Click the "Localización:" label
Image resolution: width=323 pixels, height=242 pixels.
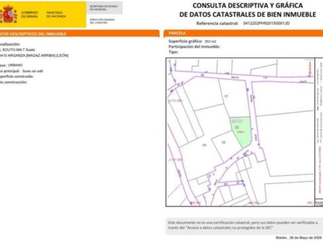coord(10,44)
